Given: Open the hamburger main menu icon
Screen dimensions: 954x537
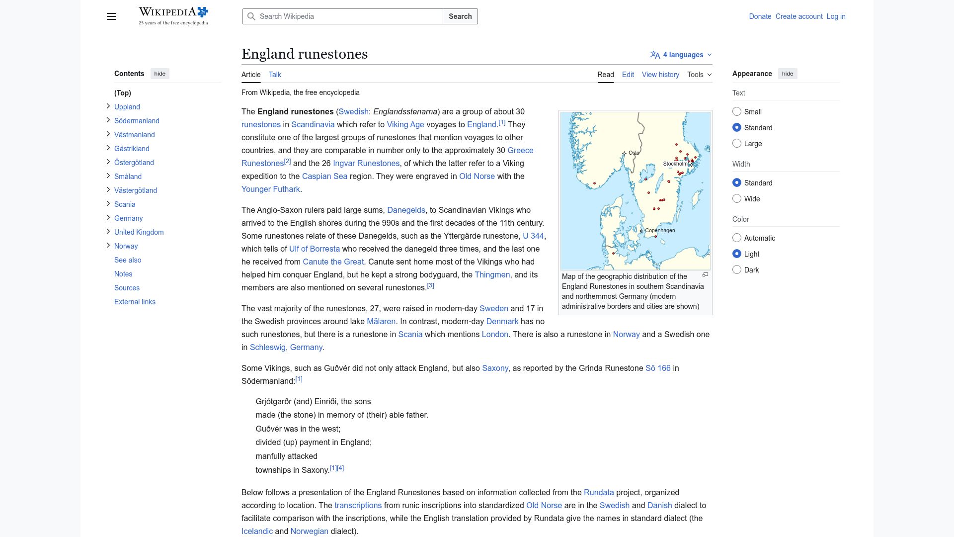Looking at the screenshot, I should pyautogui.click(x=111, y=16).
